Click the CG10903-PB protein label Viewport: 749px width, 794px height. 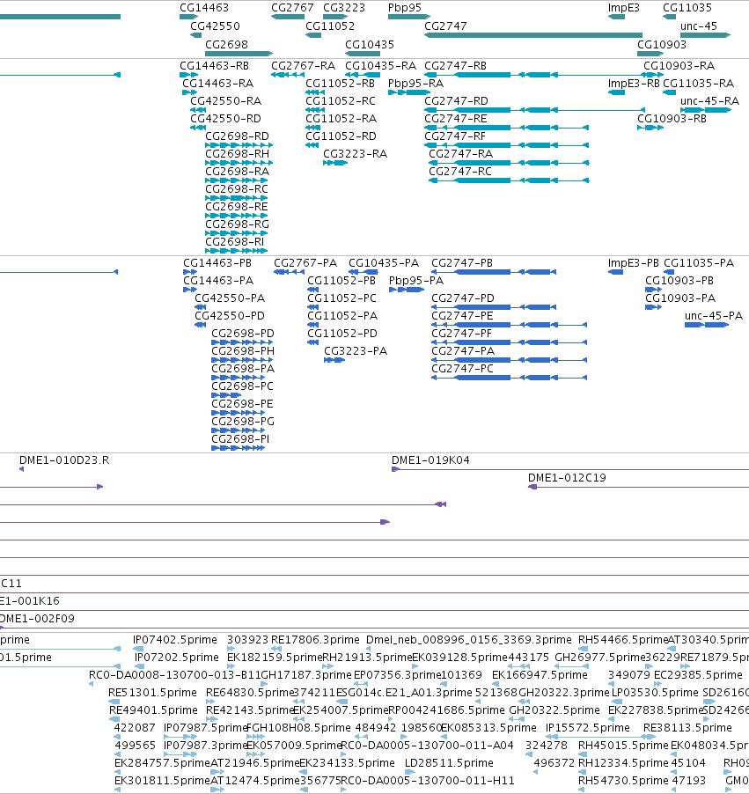(679, 281)
